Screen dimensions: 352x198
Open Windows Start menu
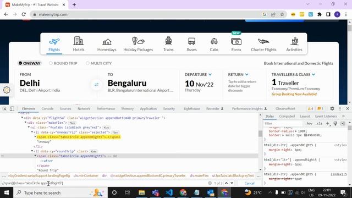pos(7,193)
